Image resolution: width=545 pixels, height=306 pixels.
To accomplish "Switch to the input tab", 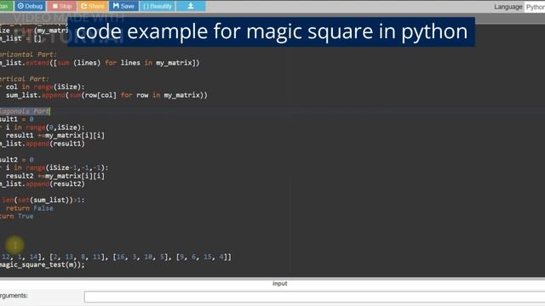I will click(x=280, y=283).
